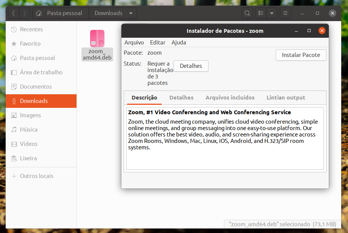Click Instalar Pacote button

(301, 55)
